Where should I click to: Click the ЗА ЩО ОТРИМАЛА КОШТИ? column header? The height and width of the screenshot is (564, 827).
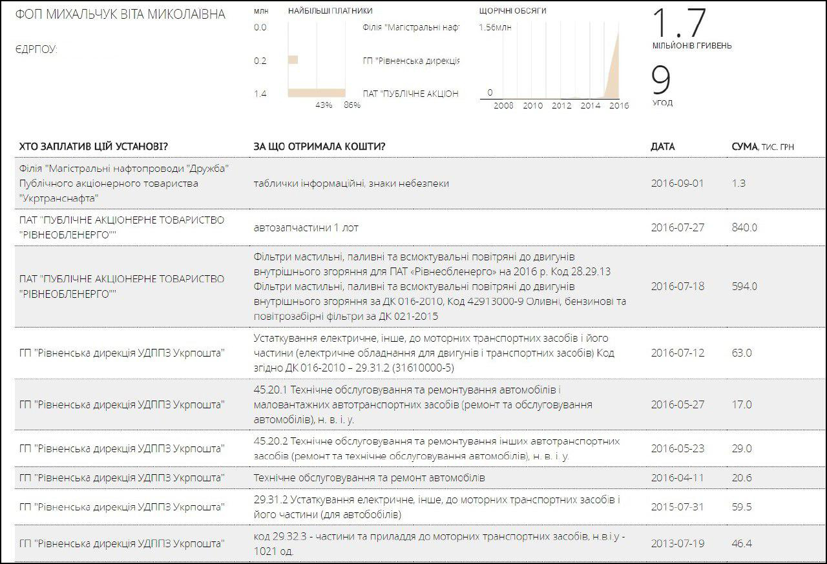click(x=319, y=147)
